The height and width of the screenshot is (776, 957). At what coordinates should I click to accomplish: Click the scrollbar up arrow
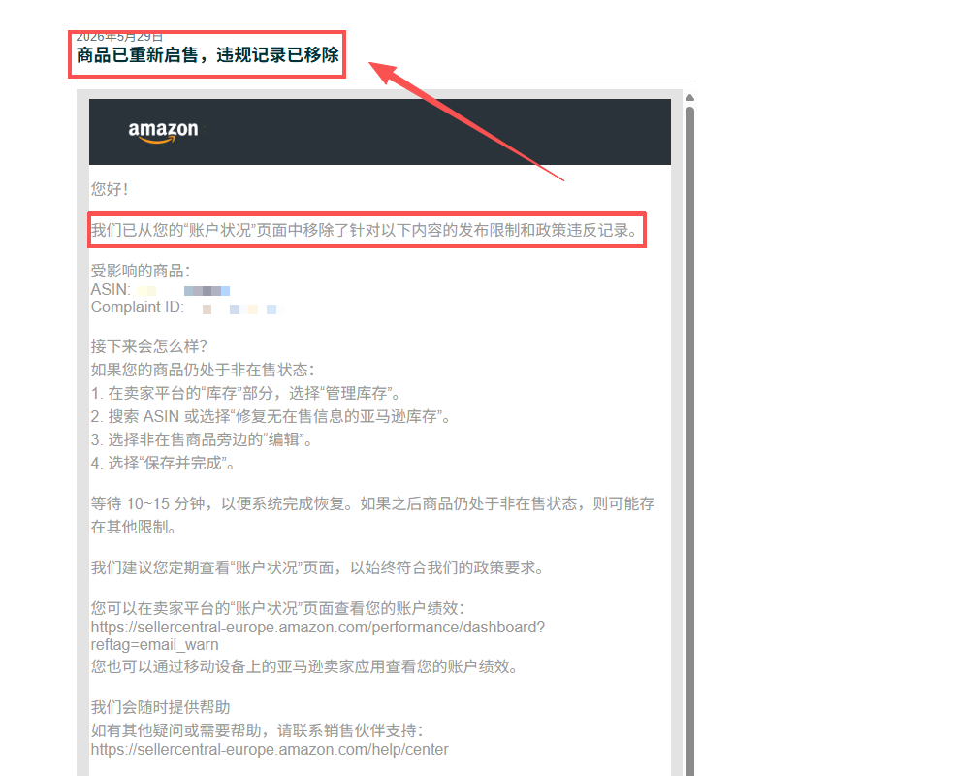tap(689, 98)
